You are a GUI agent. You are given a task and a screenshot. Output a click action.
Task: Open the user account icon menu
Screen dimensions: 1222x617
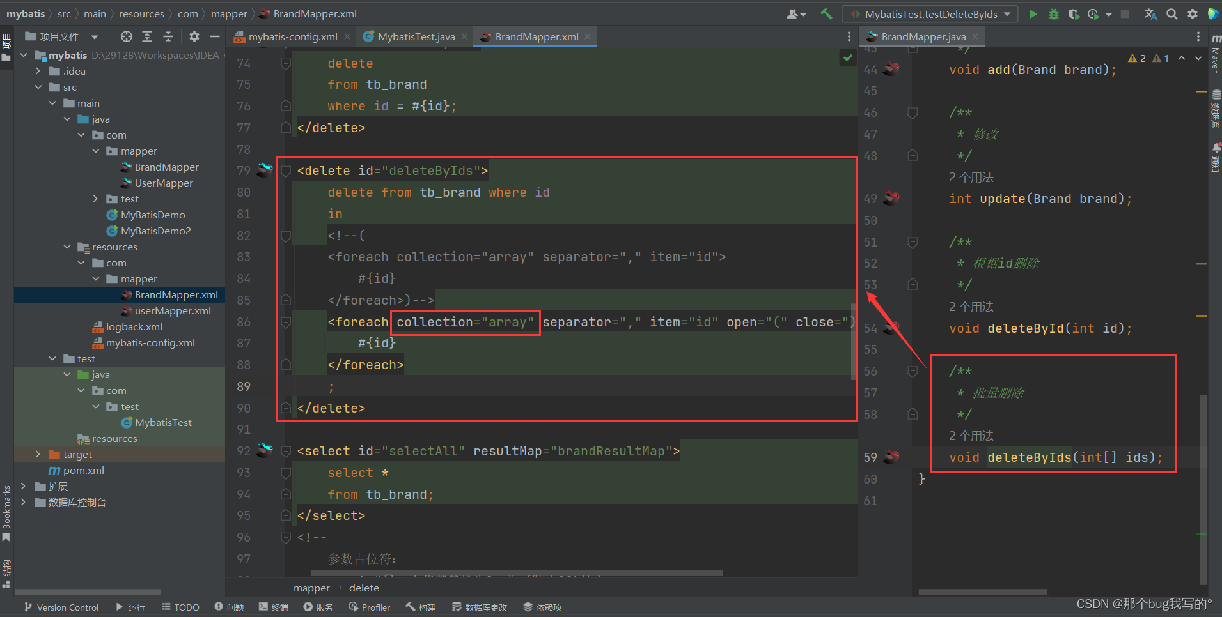tap(796, 14)
